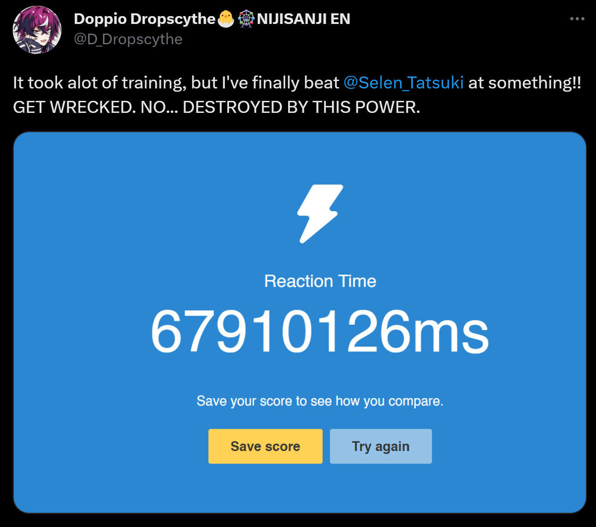Open the Doppio Dropscythe display name link
The width and height of the screenshot is (596, 527).
click(144, 19)
